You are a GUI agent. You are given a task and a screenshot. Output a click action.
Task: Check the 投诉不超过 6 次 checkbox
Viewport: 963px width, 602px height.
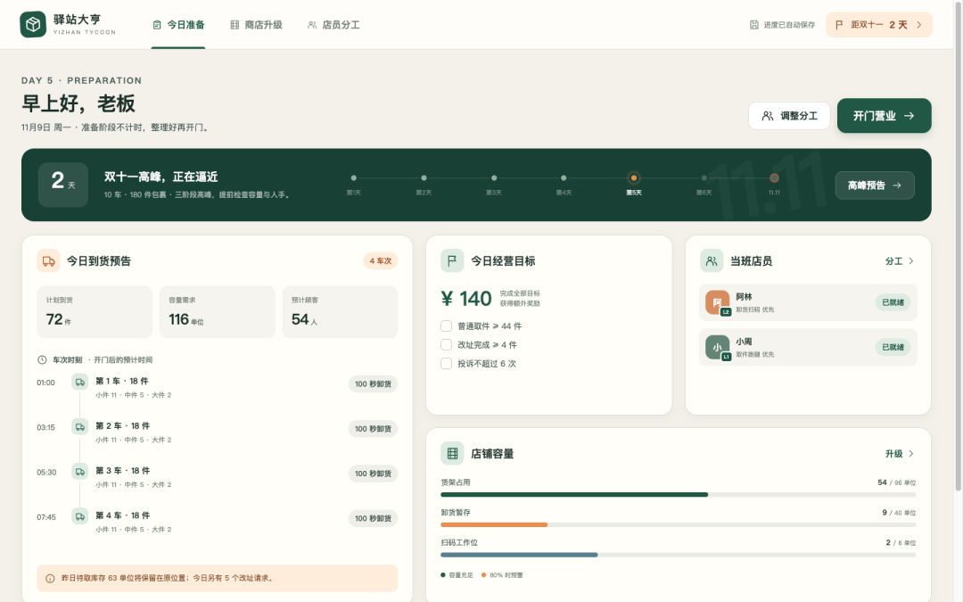447,364
